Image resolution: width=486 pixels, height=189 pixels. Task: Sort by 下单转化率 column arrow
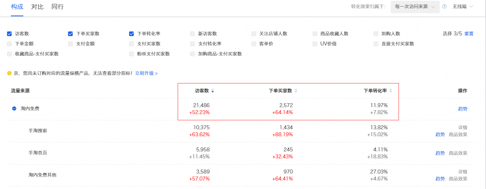click(391, 91)
